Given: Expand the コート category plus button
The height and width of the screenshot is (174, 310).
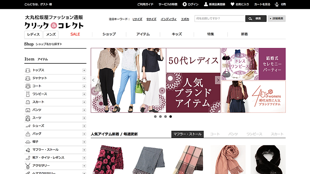Looking at the screenshot, I should [84, 86].
